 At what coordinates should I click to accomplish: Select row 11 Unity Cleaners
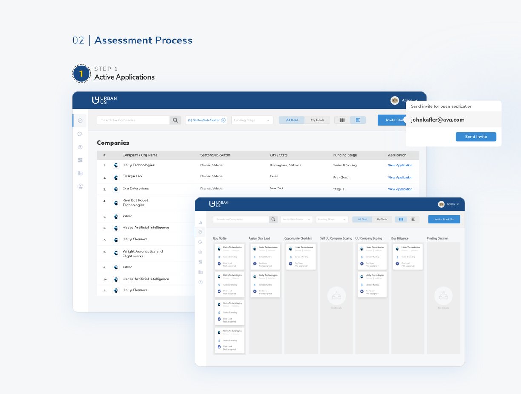(x=146, y=290)
